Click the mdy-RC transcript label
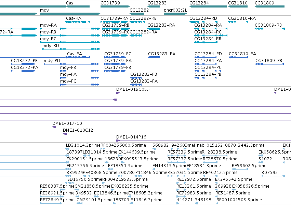The height and width of the screenshot is (205, 291). [x=48, y=39]
